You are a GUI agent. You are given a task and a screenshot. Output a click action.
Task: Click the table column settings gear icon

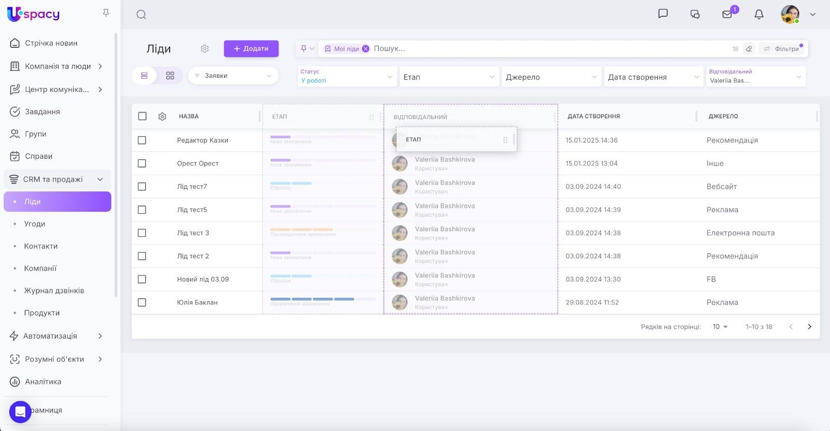pos(162,117)
